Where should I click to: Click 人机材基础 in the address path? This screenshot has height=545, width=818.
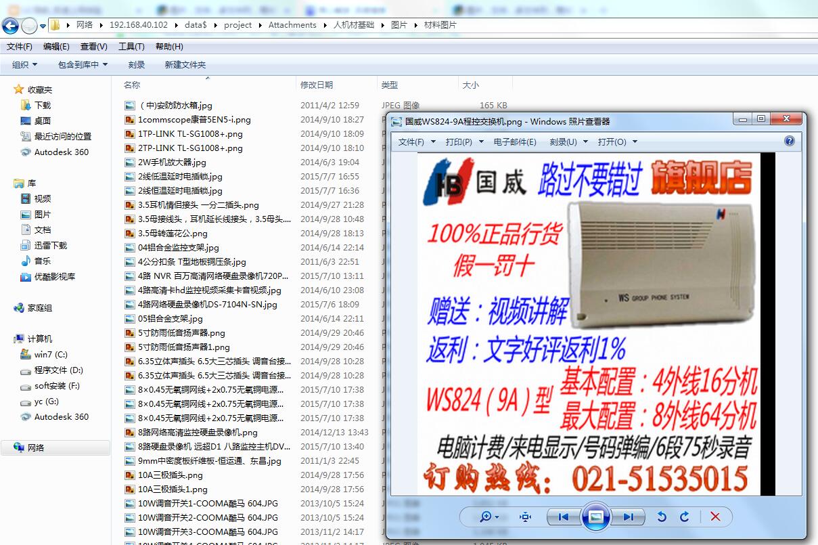pos(353,25)
